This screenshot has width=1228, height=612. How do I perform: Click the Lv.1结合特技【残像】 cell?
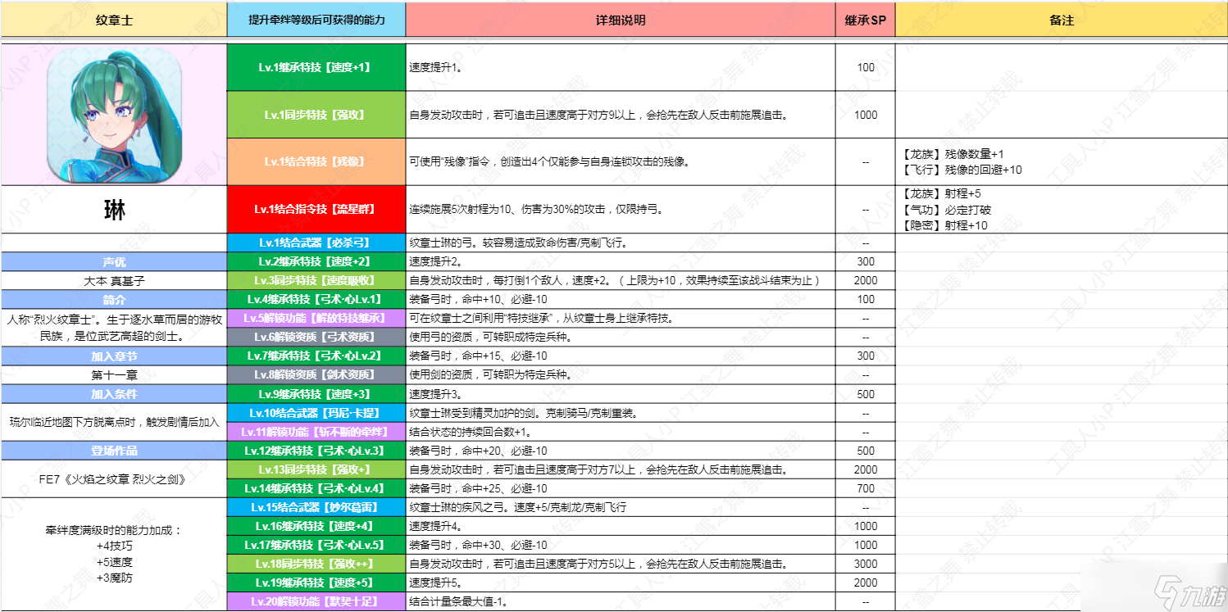[x=316, y=161]
